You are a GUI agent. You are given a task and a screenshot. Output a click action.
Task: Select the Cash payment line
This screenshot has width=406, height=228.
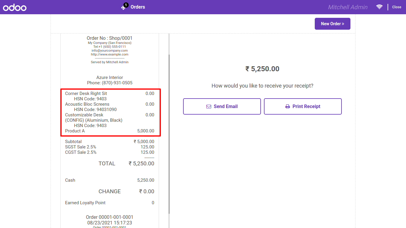pos(110,180)
